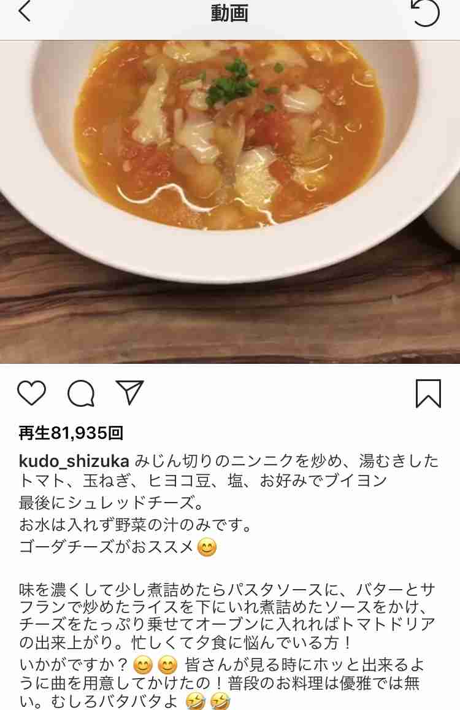
Task: Tap the laughing emojis after むしろバタバタよ
Action: (x=209, y=701)
